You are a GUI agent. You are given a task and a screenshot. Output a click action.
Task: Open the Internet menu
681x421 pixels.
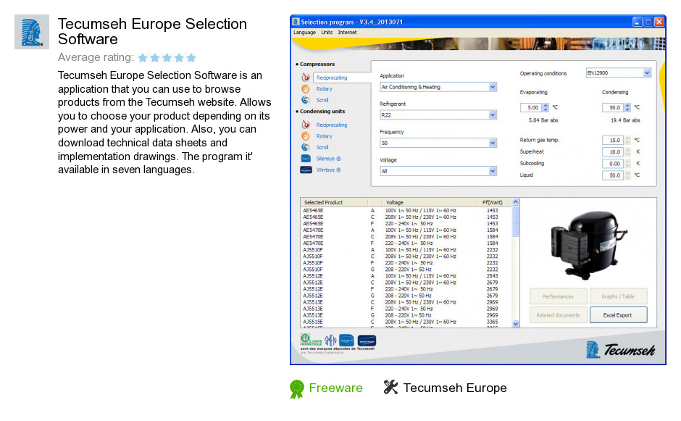348,33
